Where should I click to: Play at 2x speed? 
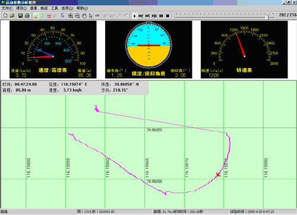(141, 16)
